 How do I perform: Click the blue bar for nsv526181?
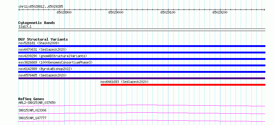(142, 46)
